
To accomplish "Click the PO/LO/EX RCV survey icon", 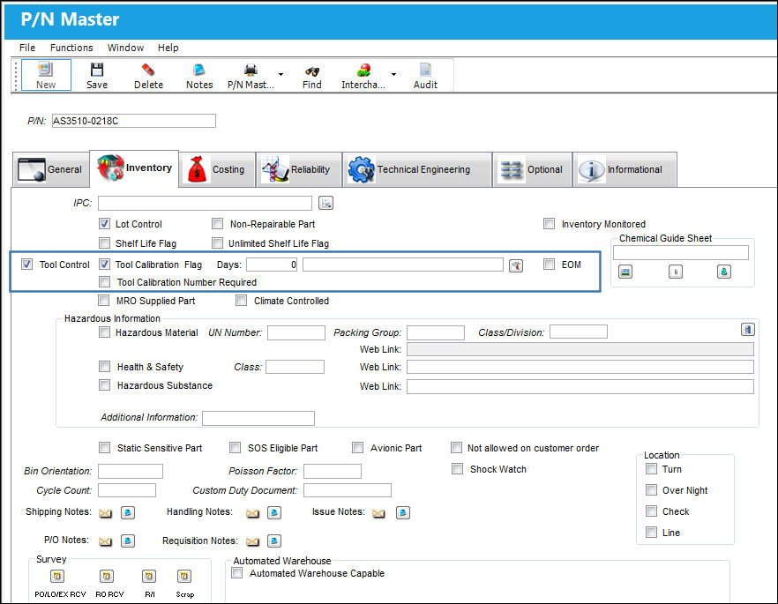I will coord(57,577).
